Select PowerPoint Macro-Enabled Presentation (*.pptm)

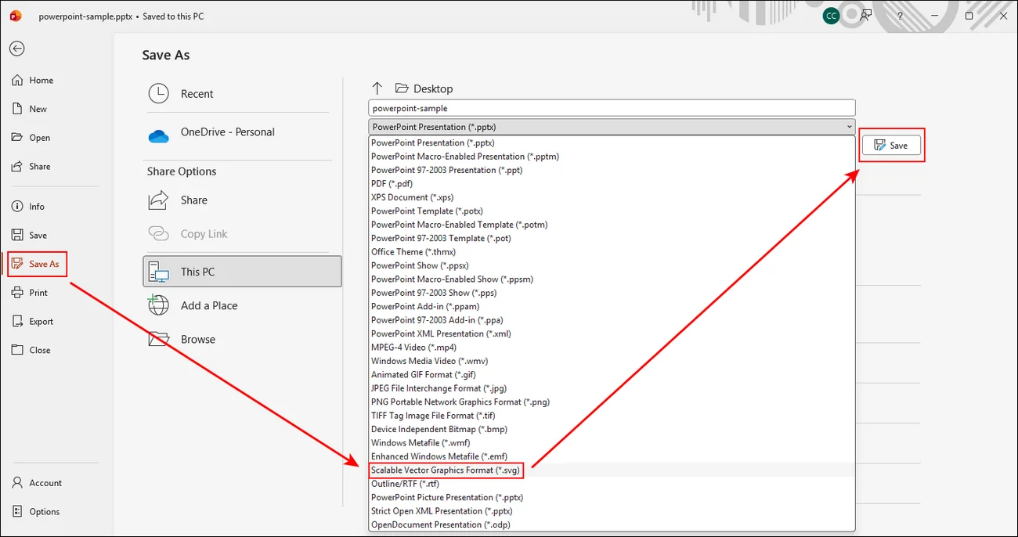pyautogui.click(x=612, y=157)
